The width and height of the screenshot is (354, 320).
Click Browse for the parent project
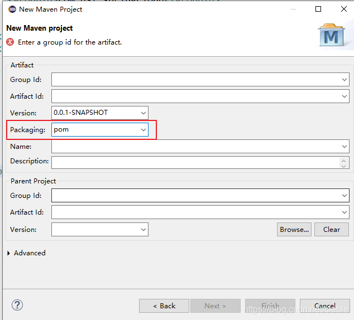[294, 230]
